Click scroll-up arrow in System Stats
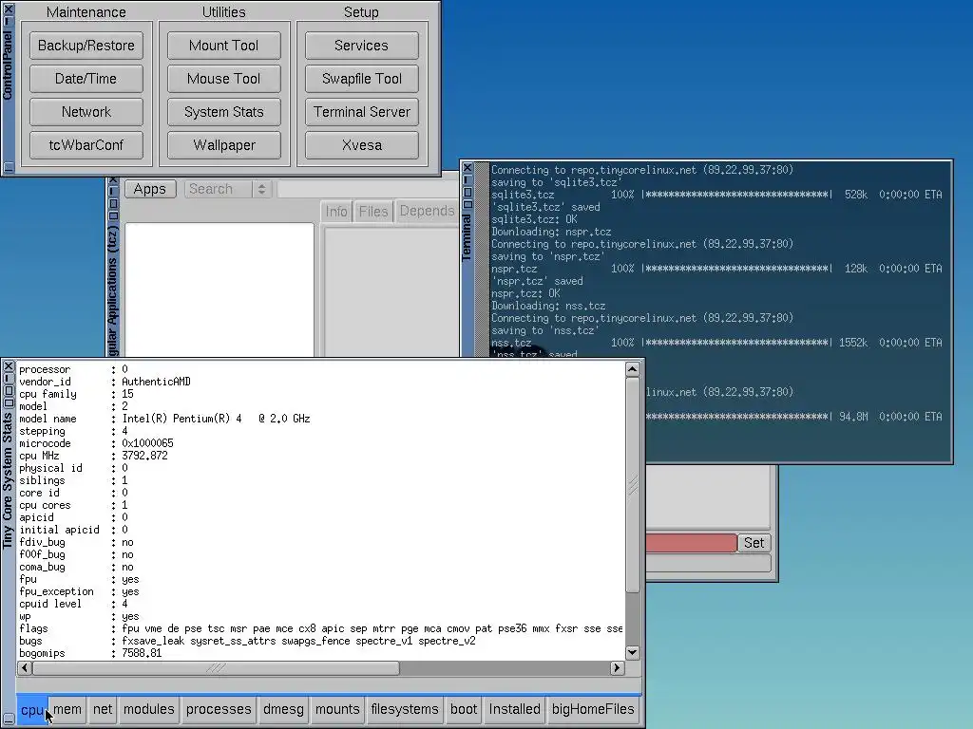 point(632,369)
